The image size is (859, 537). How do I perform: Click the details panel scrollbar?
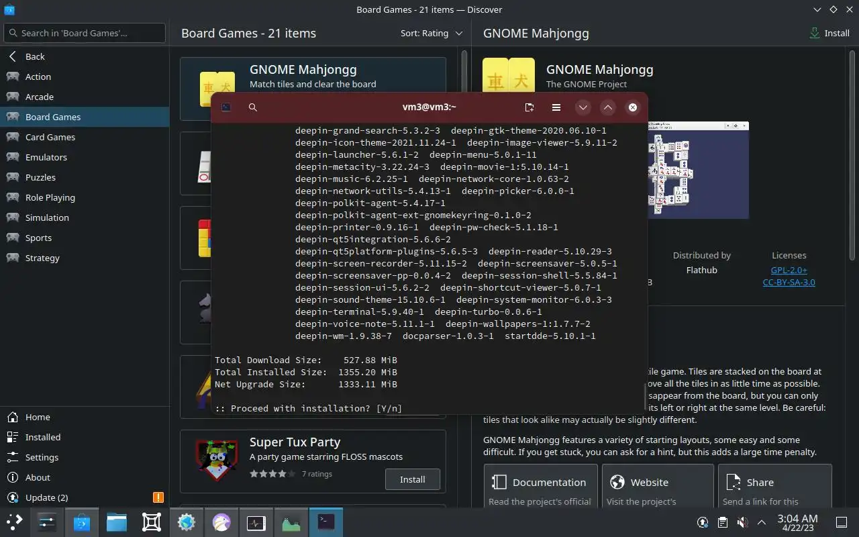coord(852,154)
